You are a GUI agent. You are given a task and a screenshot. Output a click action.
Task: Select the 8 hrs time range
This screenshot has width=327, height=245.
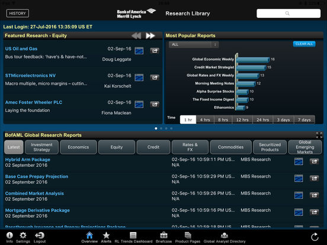click(223, 120)
